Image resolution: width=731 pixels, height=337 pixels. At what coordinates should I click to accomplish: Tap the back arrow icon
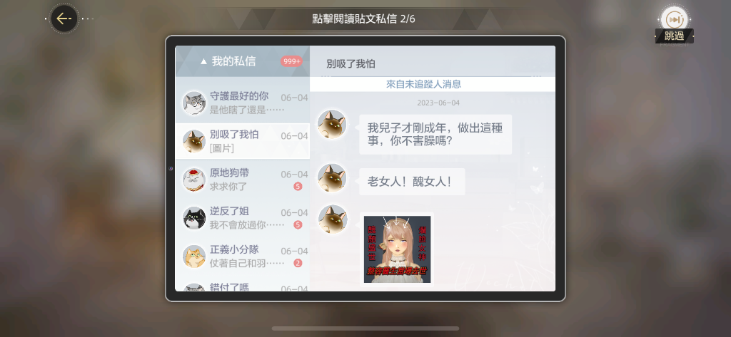click(64, 19)
